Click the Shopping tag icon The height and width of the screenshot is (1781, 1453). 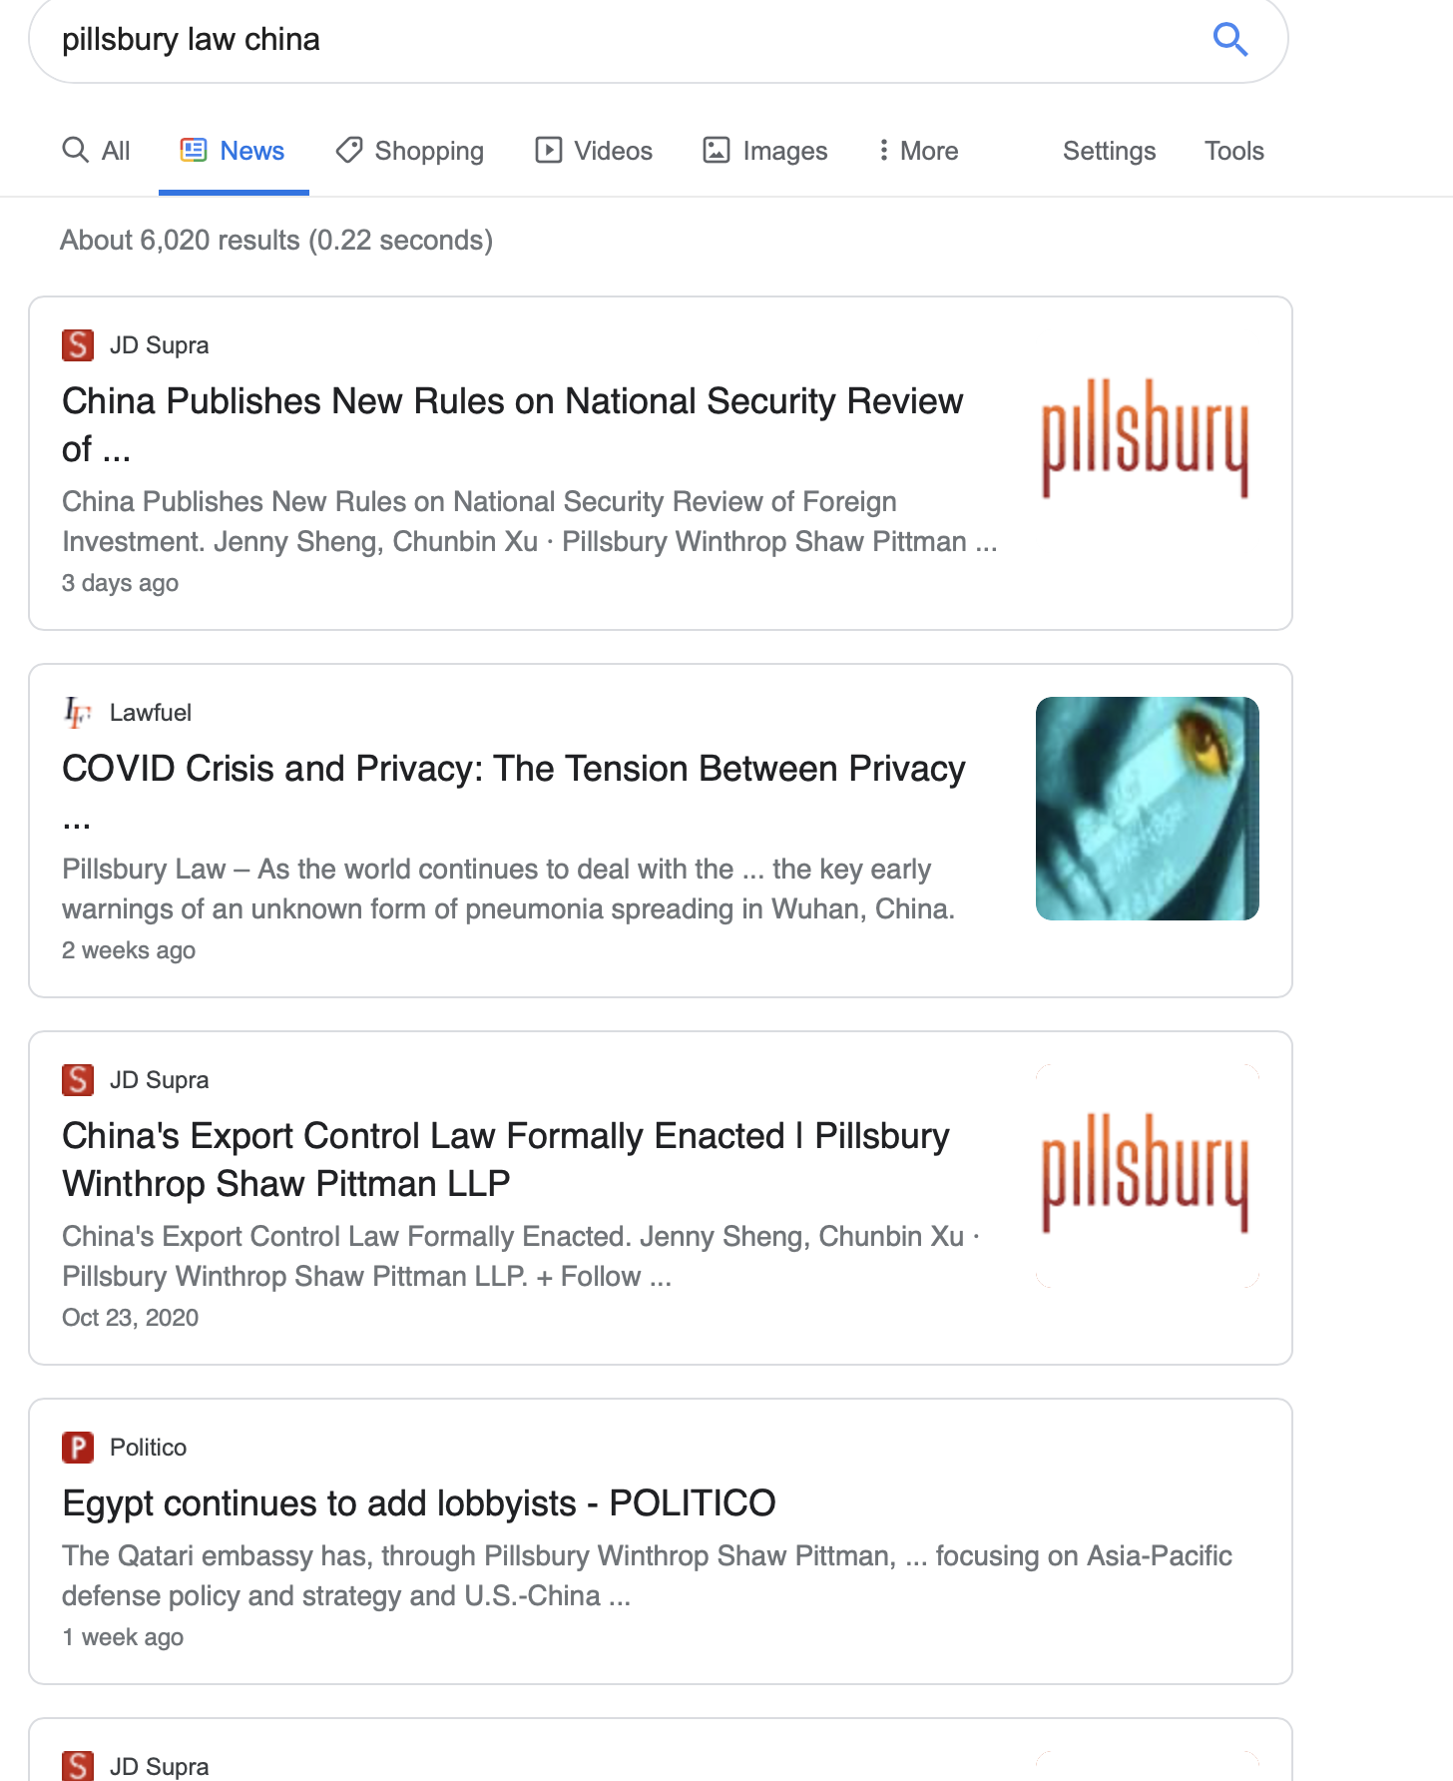pyautogui.click(x=349, y=150)
